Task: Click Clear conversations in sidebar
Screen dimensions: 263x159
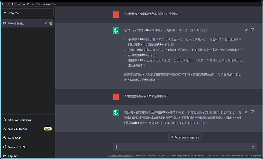Action: point(27,120)
